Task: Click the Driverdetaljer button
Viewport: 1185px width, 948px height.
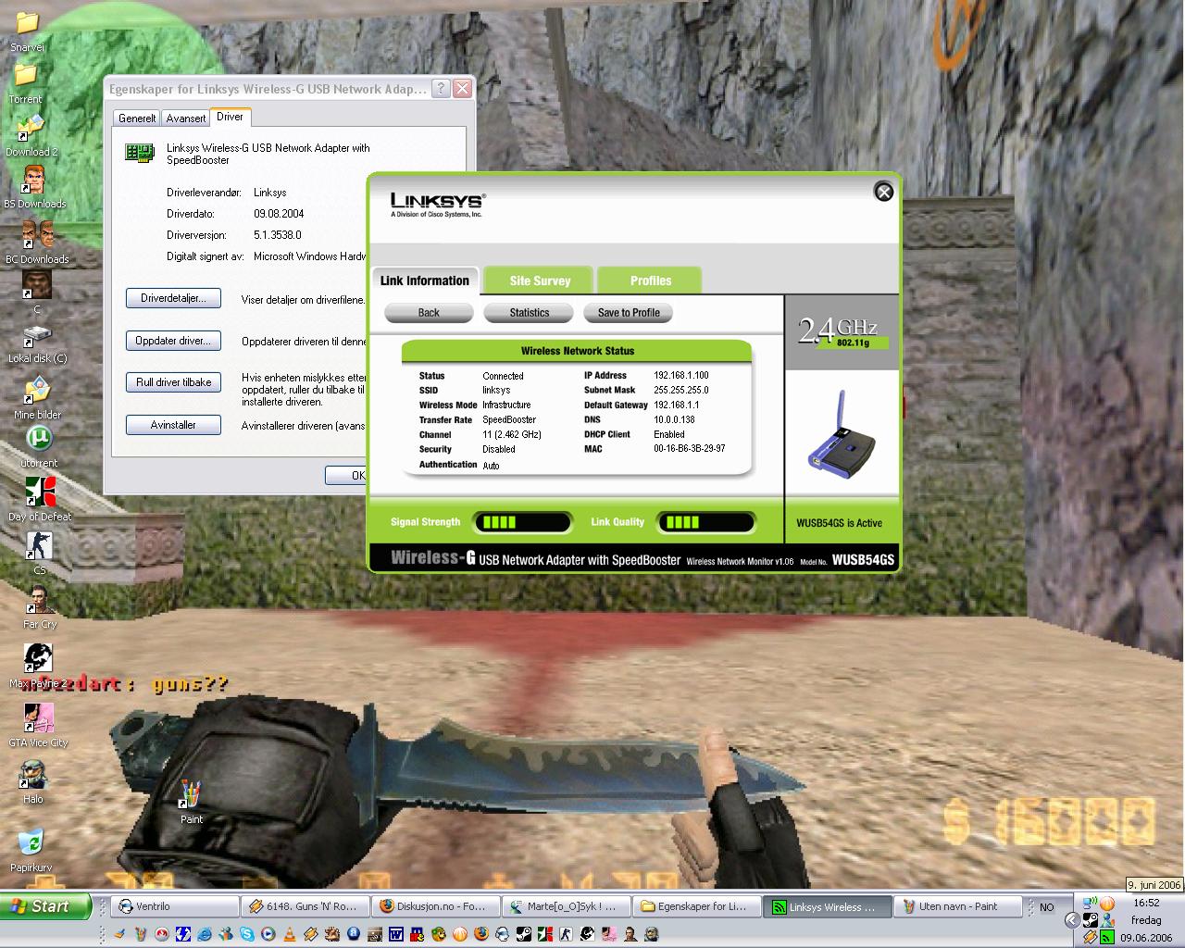Action: [173, 298]
